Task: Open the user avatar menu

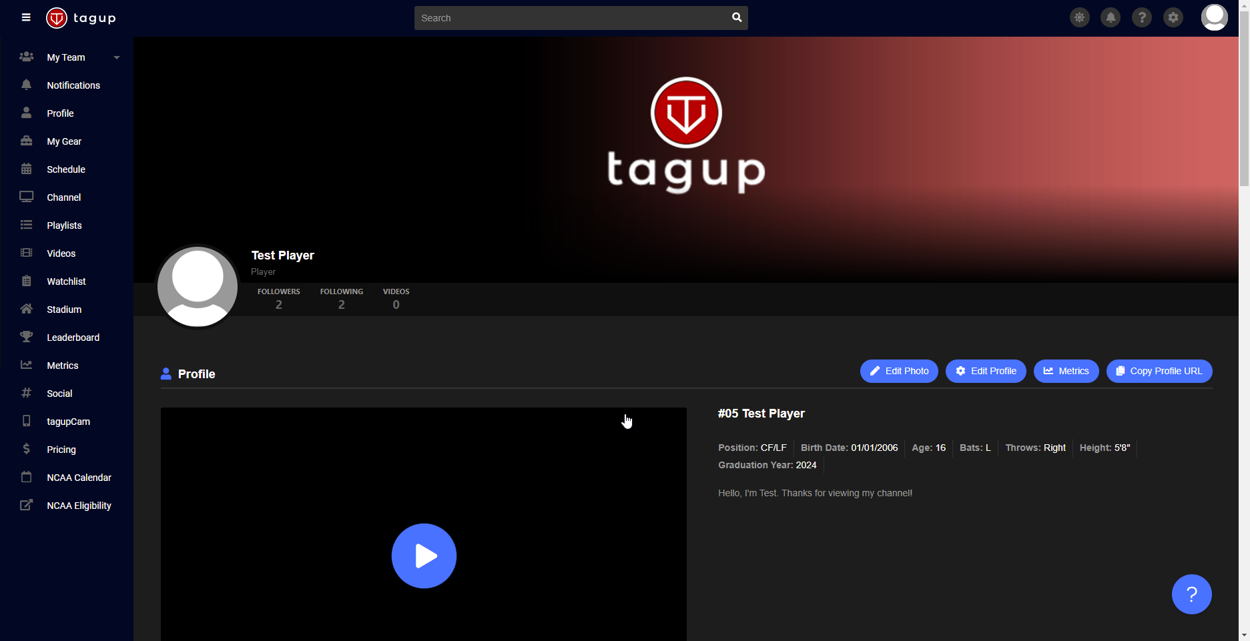Action: (1214, 17)
